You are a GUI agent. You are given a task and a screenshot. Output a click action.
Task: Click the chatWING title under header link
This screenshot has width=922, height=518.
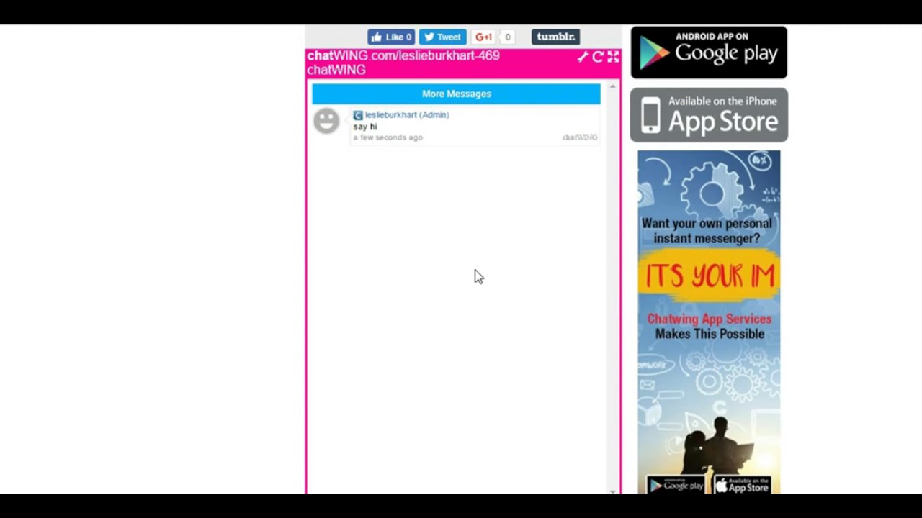pyautogui.click(x=336, y=70)
